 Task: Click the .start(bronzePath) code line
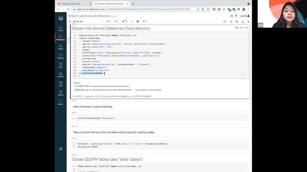coord(92,73)
